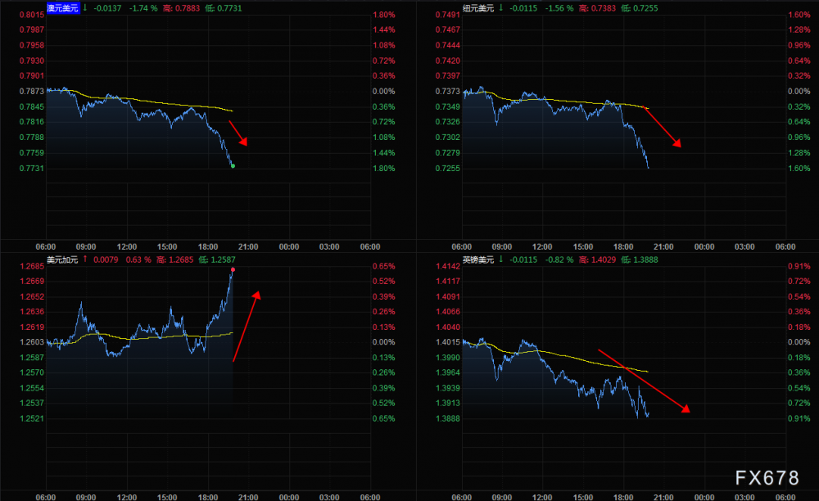Click the -1.56 % change value
819x501 pixels.
tap(559, 8)
